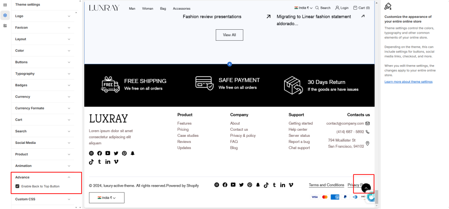
Task: Open the Cart (0) bag icon
Action: click(x=355, y=8)
